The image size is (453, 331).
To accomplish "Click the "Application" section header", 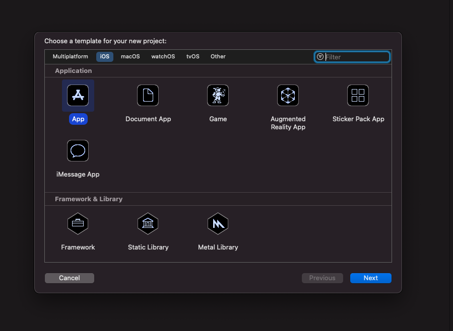I will 74,70.
